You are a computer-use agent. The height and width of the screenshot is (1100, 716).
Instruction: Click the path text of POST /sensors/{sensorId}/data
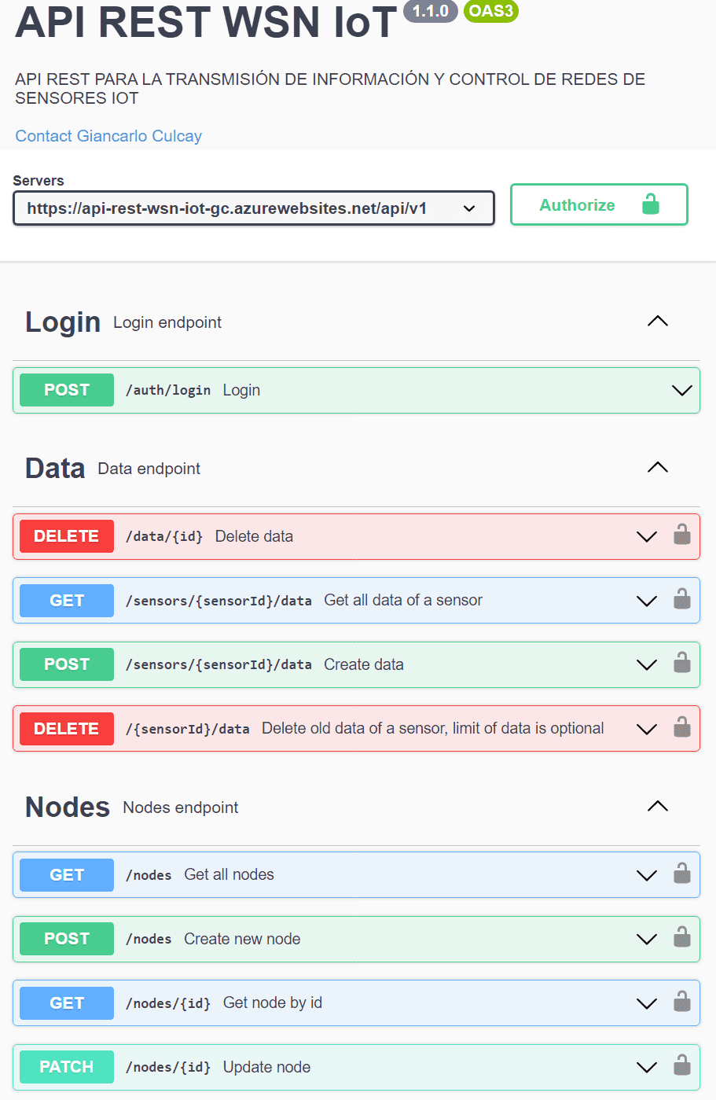218,664
